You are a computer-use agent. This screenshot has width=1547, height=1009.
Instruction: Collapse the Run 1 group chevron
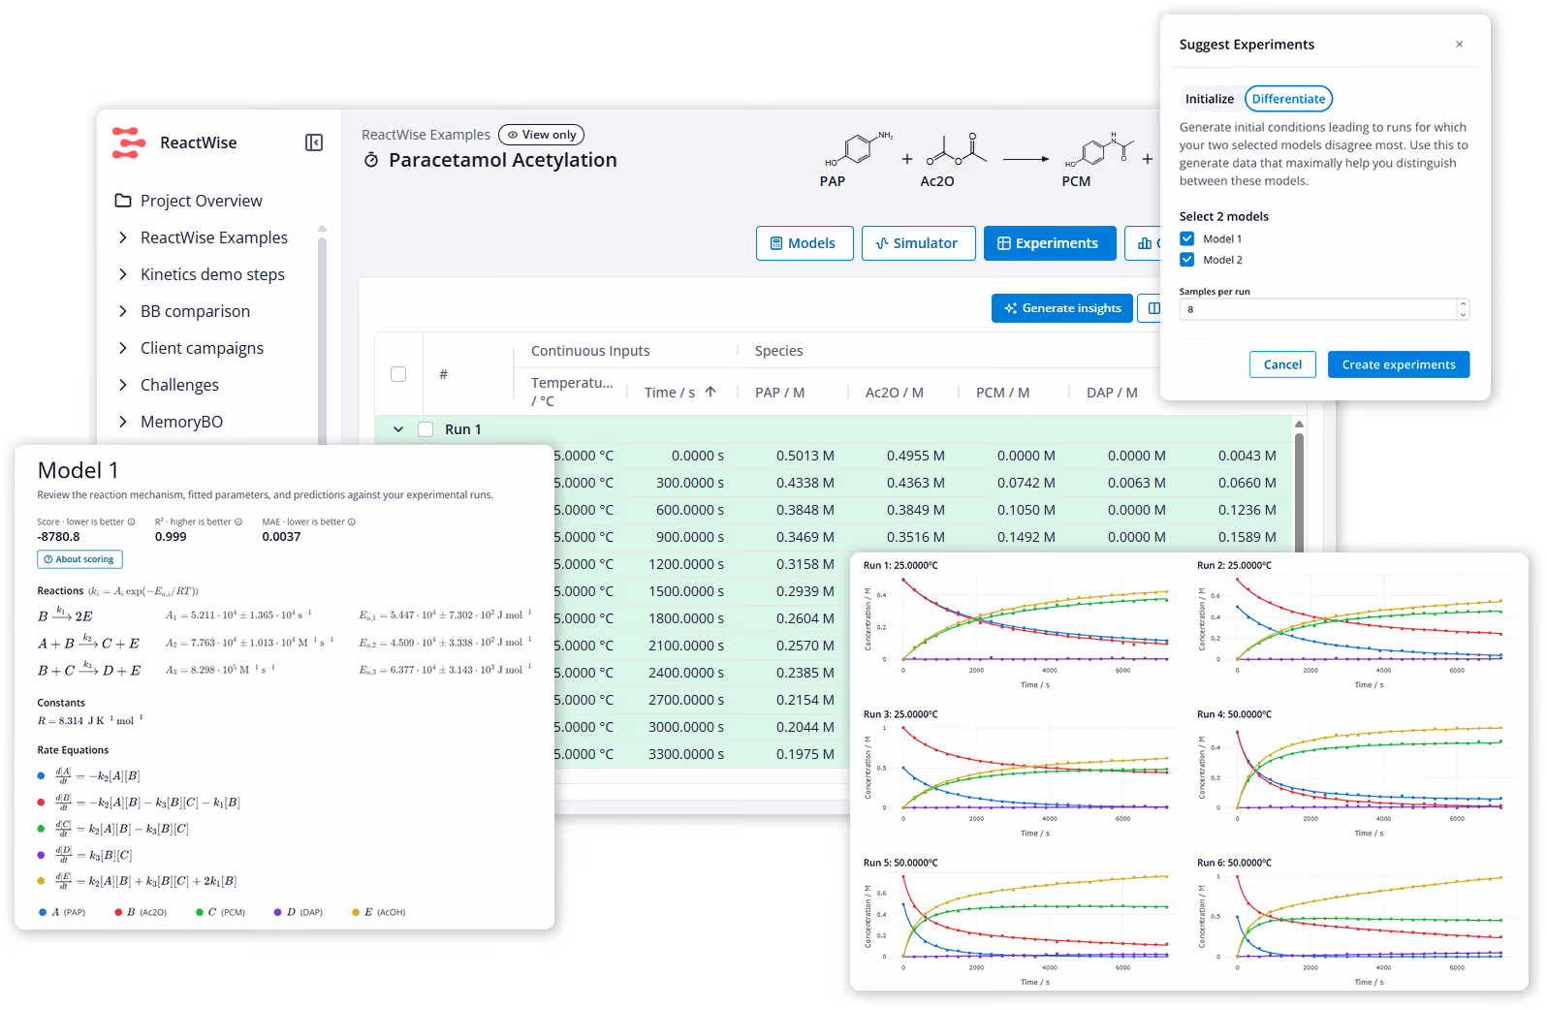tap(398, 429)
